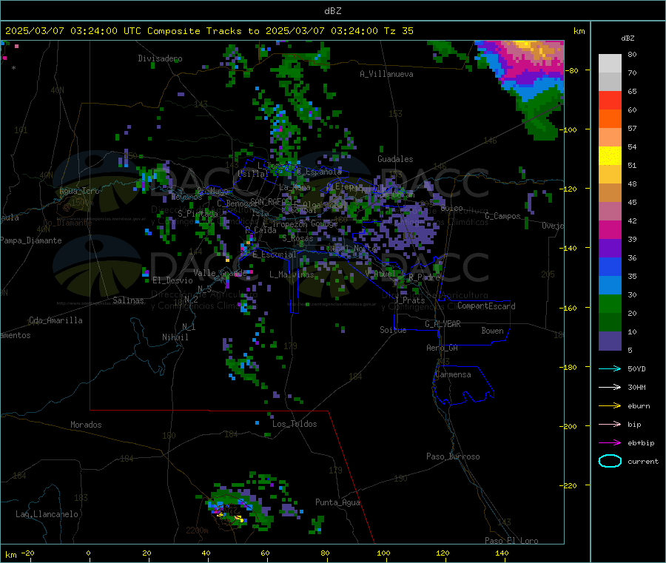Click the 'A_Villanueva' map label
The height and width of the screenshot is (563, 666).
(x=386, y=74)
